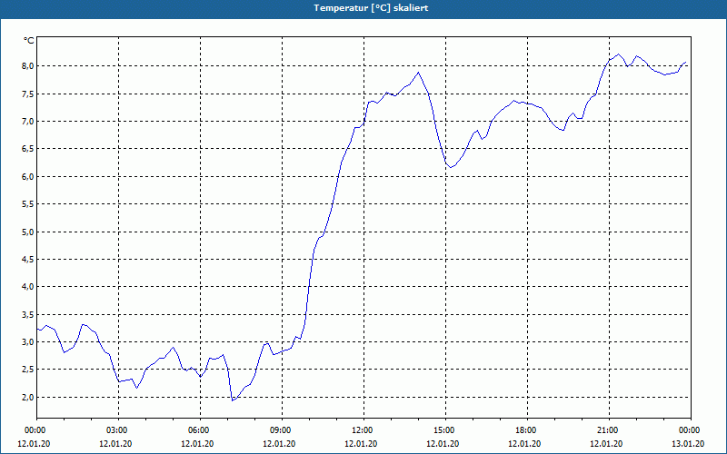Viewport: 727px width, 454px height.
Task: Click the 2,0 y-axis value
Action: [x=28, y=397]
